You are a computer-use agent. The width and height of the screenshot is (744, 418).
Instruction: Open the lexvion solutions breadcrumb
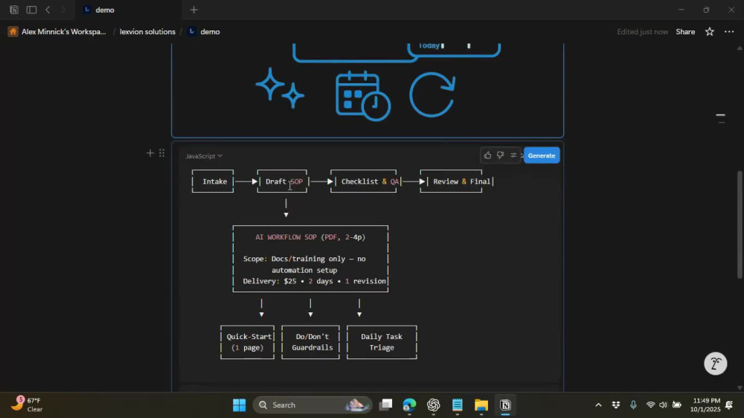(x=147, y=32)
